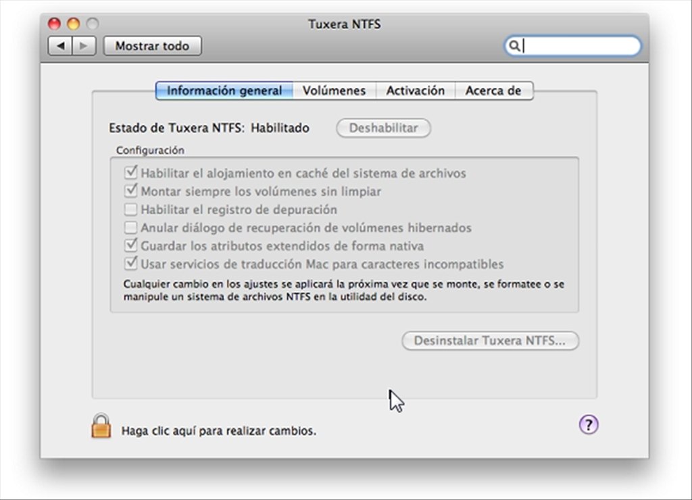Click 'Desinstalar Tuxera NTFS...' button
The height and width of the screenshot is (500, 692).
[490, 341]
